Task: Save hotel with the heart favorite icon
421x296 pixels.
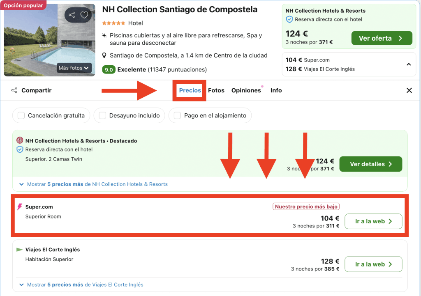Action: pyautogui.click(x=84, y=15)
